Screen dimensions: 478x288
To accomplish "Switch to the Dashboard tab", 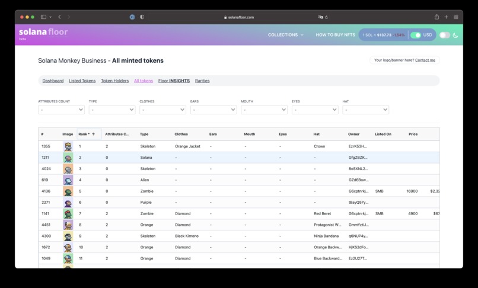I will pos(53,81).
